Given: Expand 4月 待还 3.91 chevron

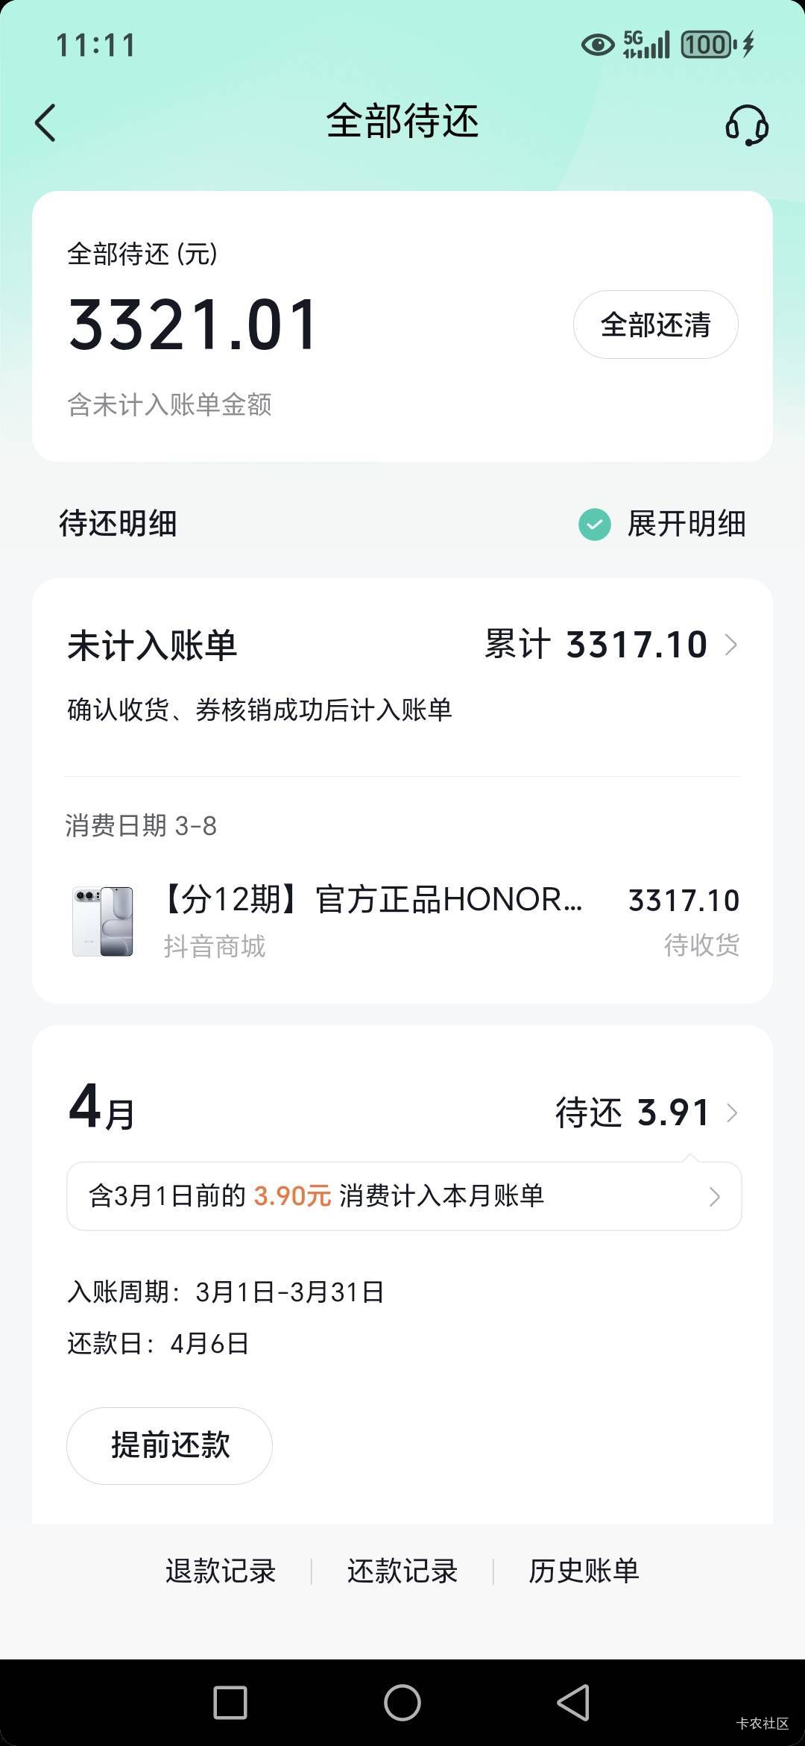Looking at the screenshot, I should pos(732,1113).
